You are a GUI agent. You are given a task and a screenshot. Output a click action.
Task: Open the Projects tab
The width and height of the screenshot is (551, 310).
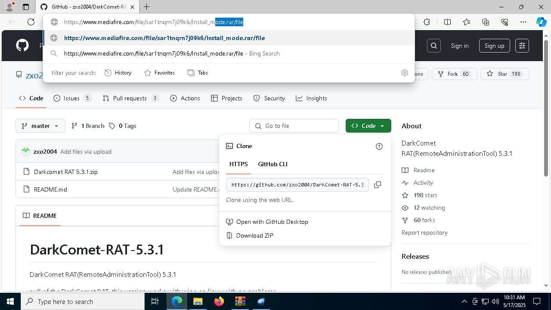pyautogui.click(x=227, y=98)
